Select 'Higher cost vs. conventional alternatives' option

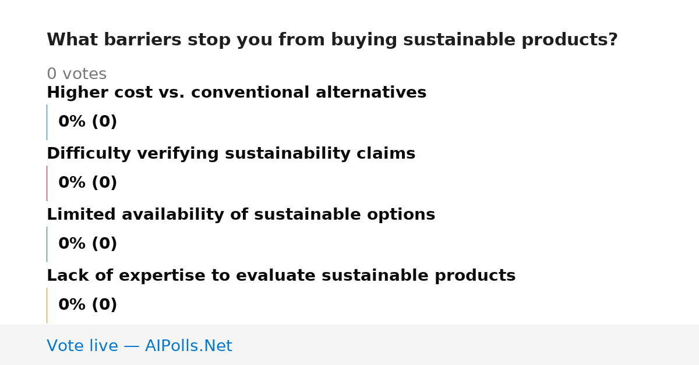[236, 93]
